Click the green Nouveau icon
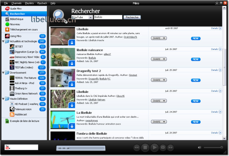The width and height of the screenshot is (229, 156). coord(7,24)
